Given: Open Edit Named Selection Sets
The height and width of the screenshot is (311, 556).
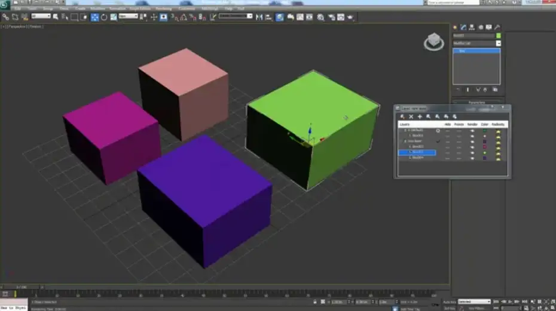Looking at the screenshot, I should (x=213, y=17).
